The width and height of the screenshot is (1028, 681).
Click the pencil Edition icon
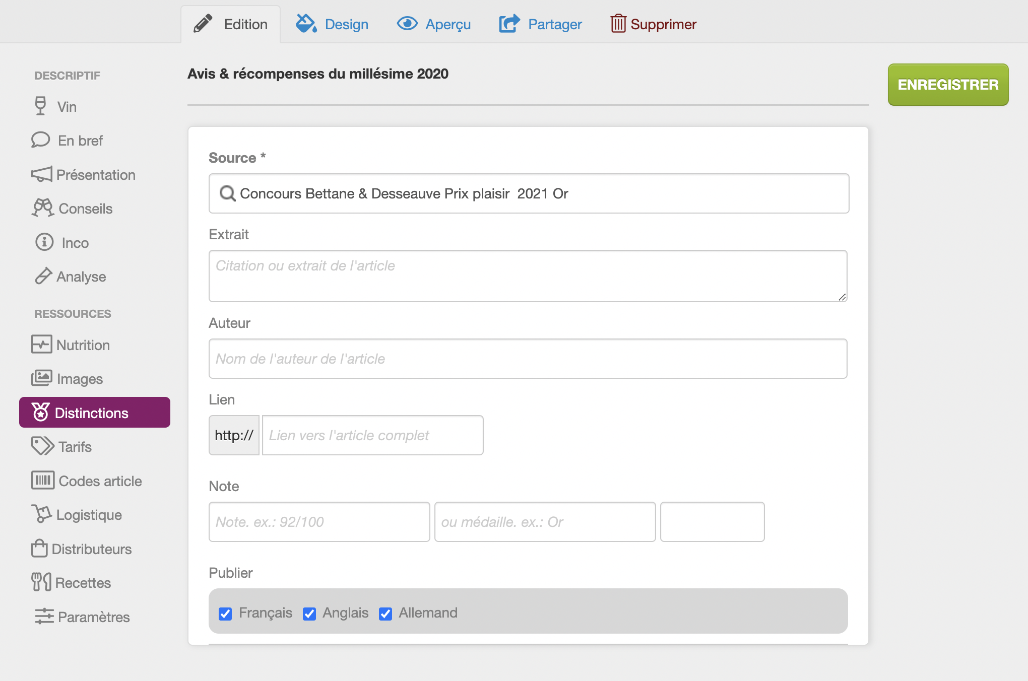point(203,24)
